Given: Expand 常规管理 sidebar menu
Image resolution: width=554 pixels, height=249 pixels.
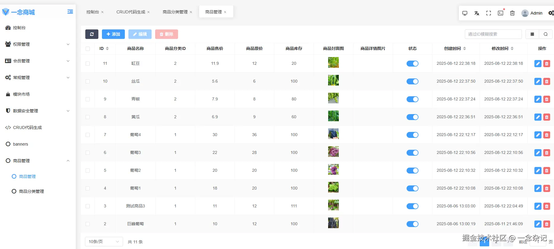Looking at the screenshot, I should (x=38, y=78).
